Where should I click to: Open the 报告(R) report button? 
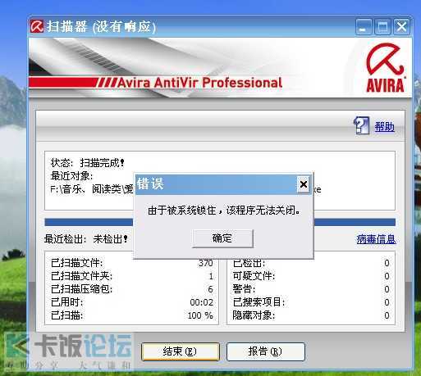(266, 351)
